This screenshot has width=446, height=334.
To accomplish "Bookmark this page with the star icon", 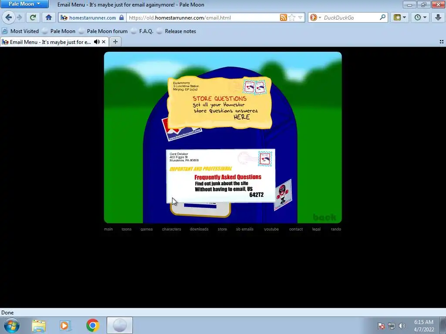I will [x=292, y=17].
